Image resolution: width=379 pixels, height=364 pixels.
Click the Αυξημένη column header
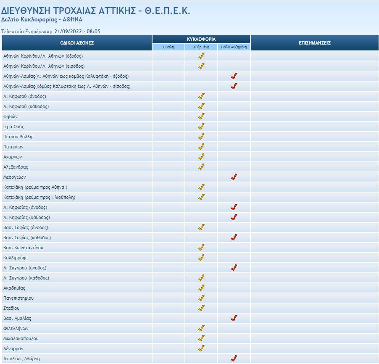coord(201,47)
